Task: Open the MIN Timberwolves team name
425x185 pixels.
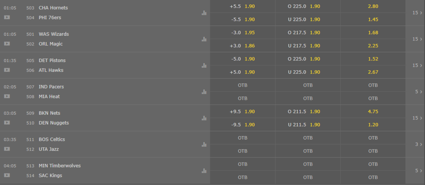Action: click(59, 166)
